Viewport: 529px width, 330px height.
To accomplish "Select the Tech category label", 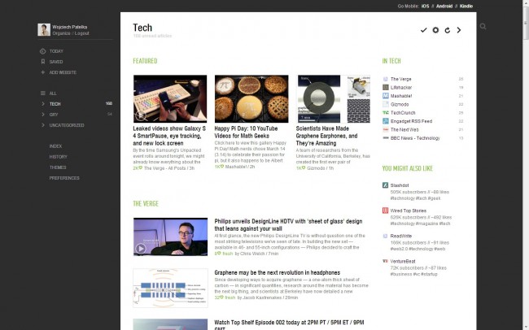I will pos(55,104).
